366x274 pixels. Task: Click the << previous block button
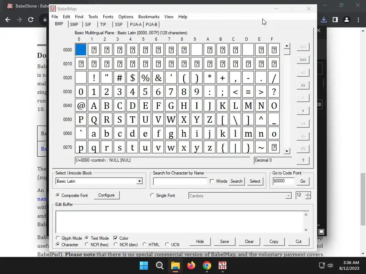click(303, 73)
